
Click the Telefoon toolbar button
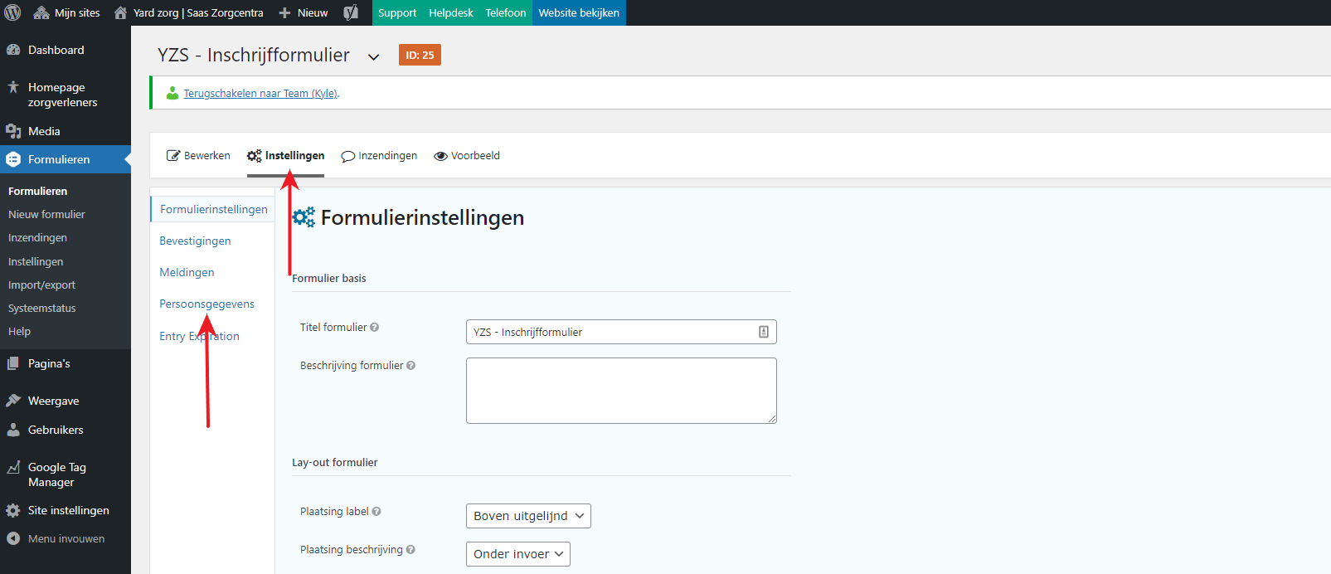(506, 12)
